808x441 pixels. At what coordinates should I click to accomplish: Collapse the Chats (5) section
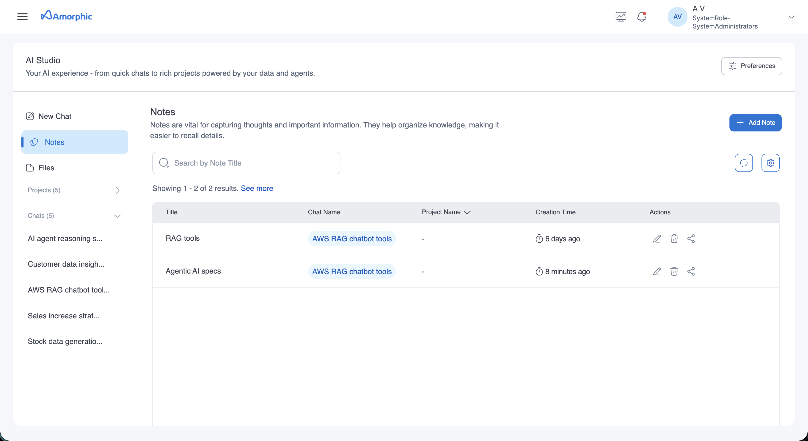click(117, 216)
